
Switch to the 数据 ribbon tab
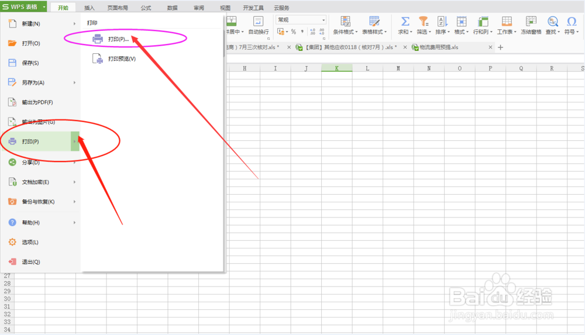point(173,8)
